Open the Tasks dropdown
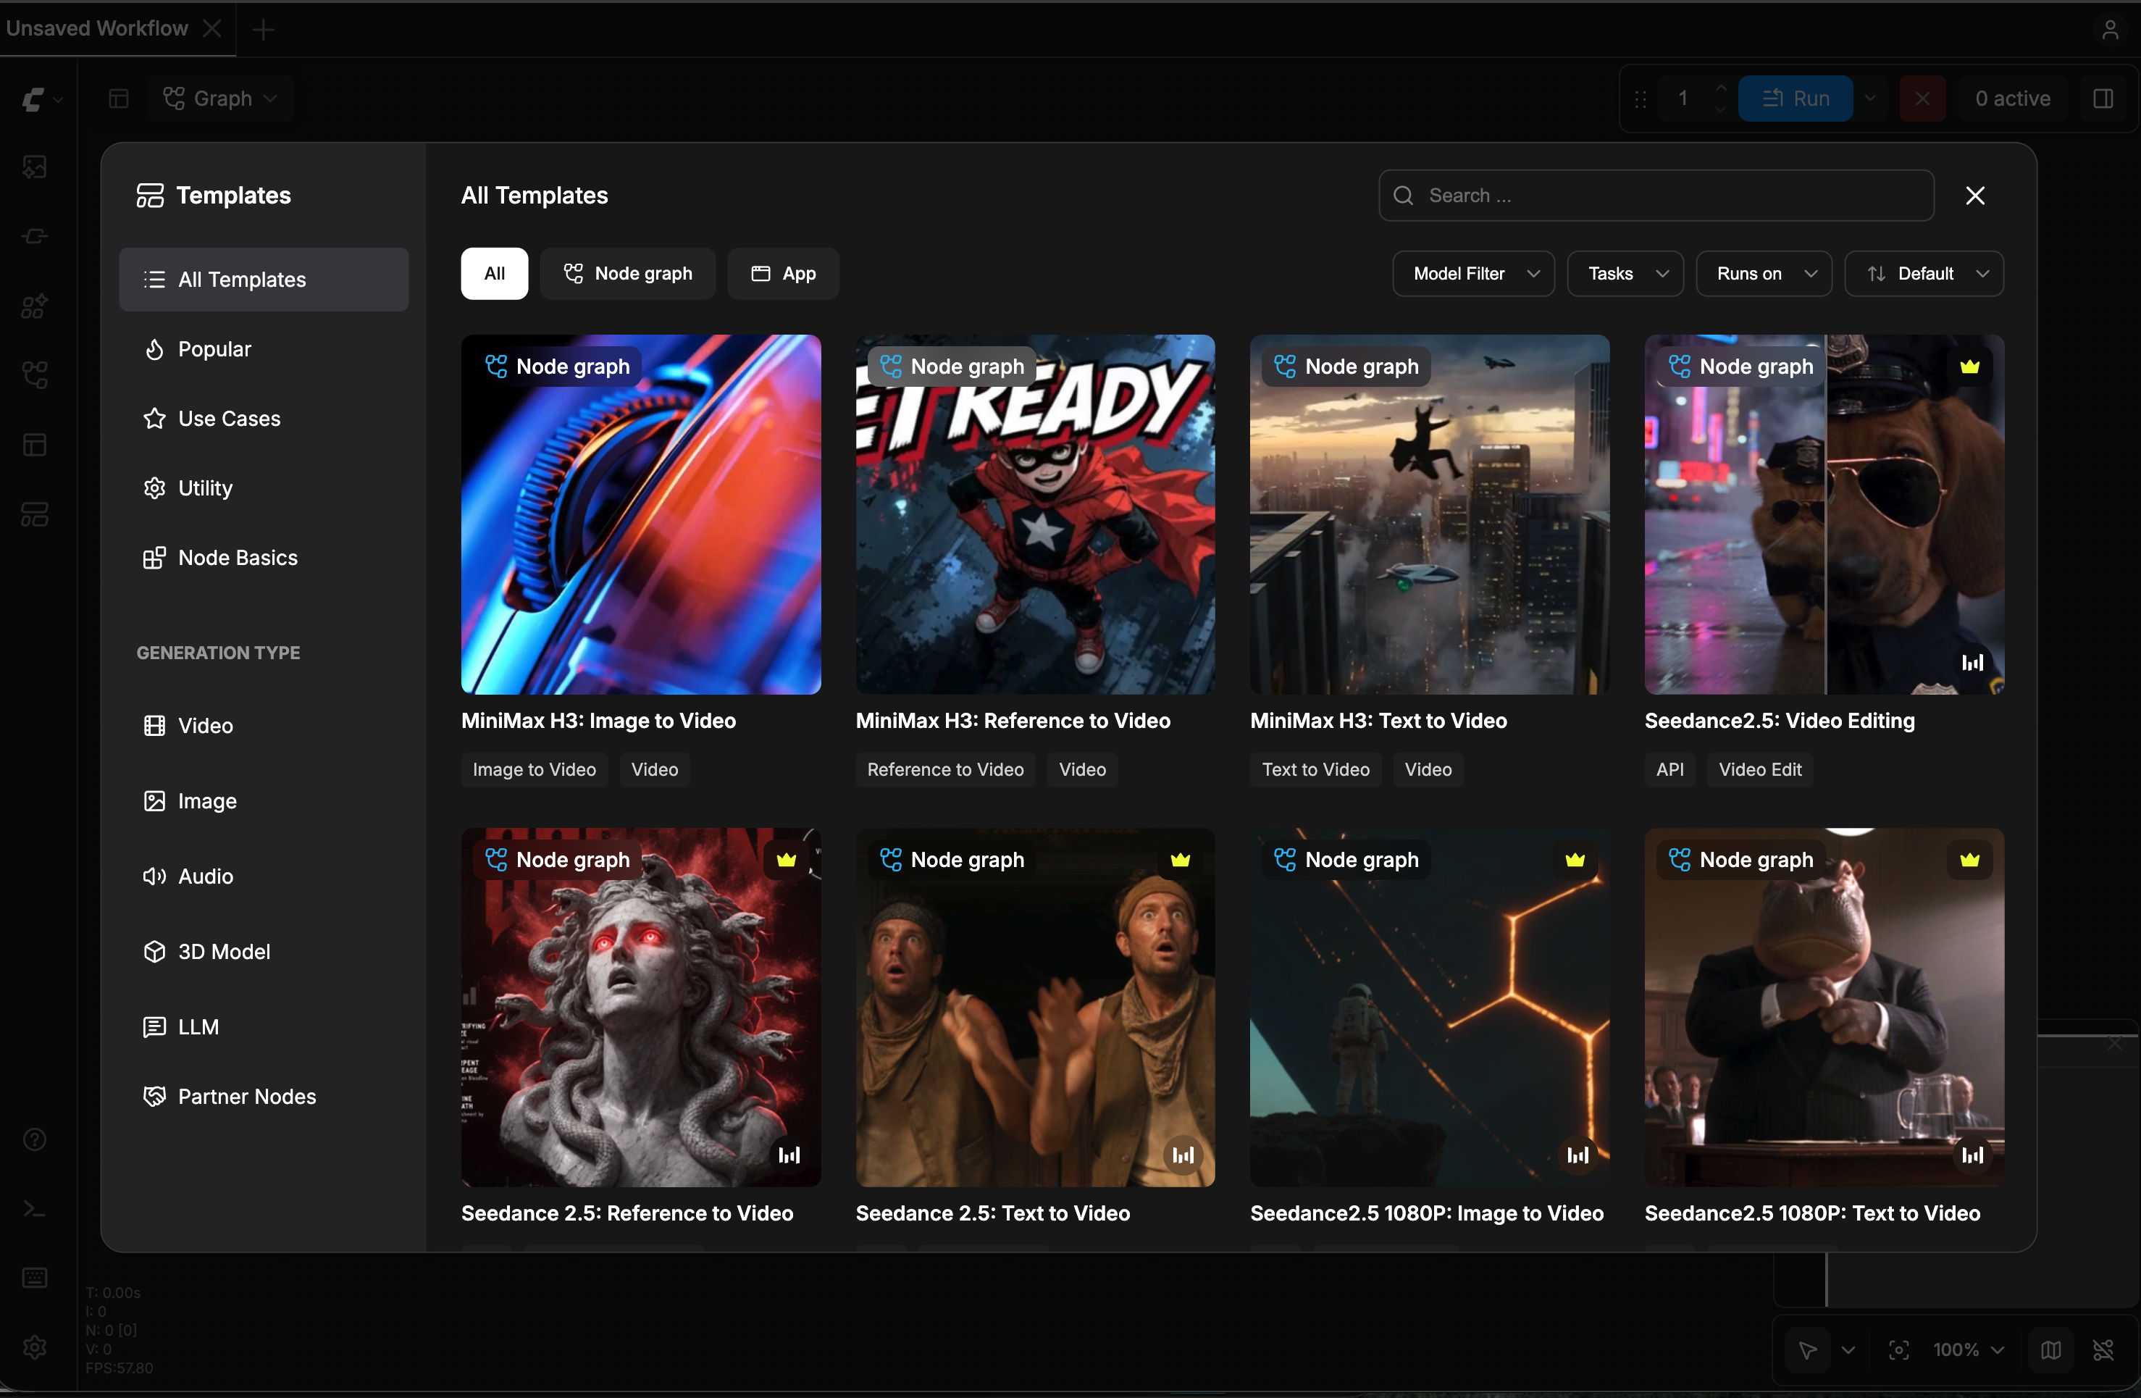This screenshot has width=2141, height=1398. (x=1625, y=274)
